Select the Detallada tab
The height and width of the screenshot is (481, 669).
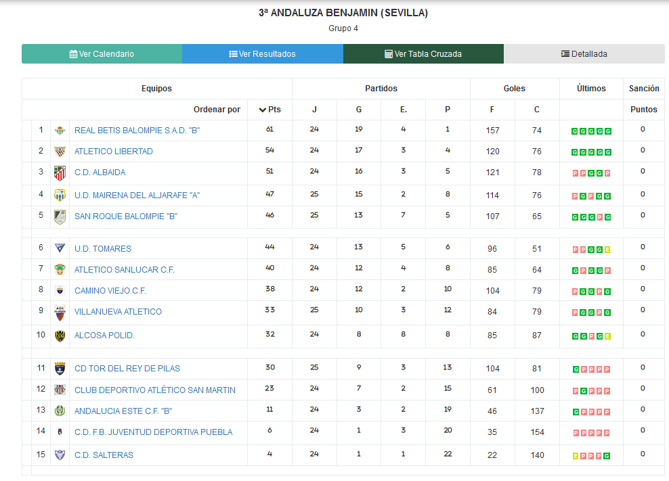584,53
